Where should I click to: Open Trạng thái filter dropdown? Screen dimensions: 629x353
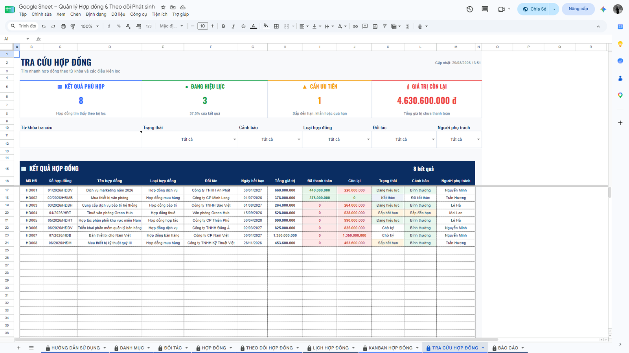point(235,140)
